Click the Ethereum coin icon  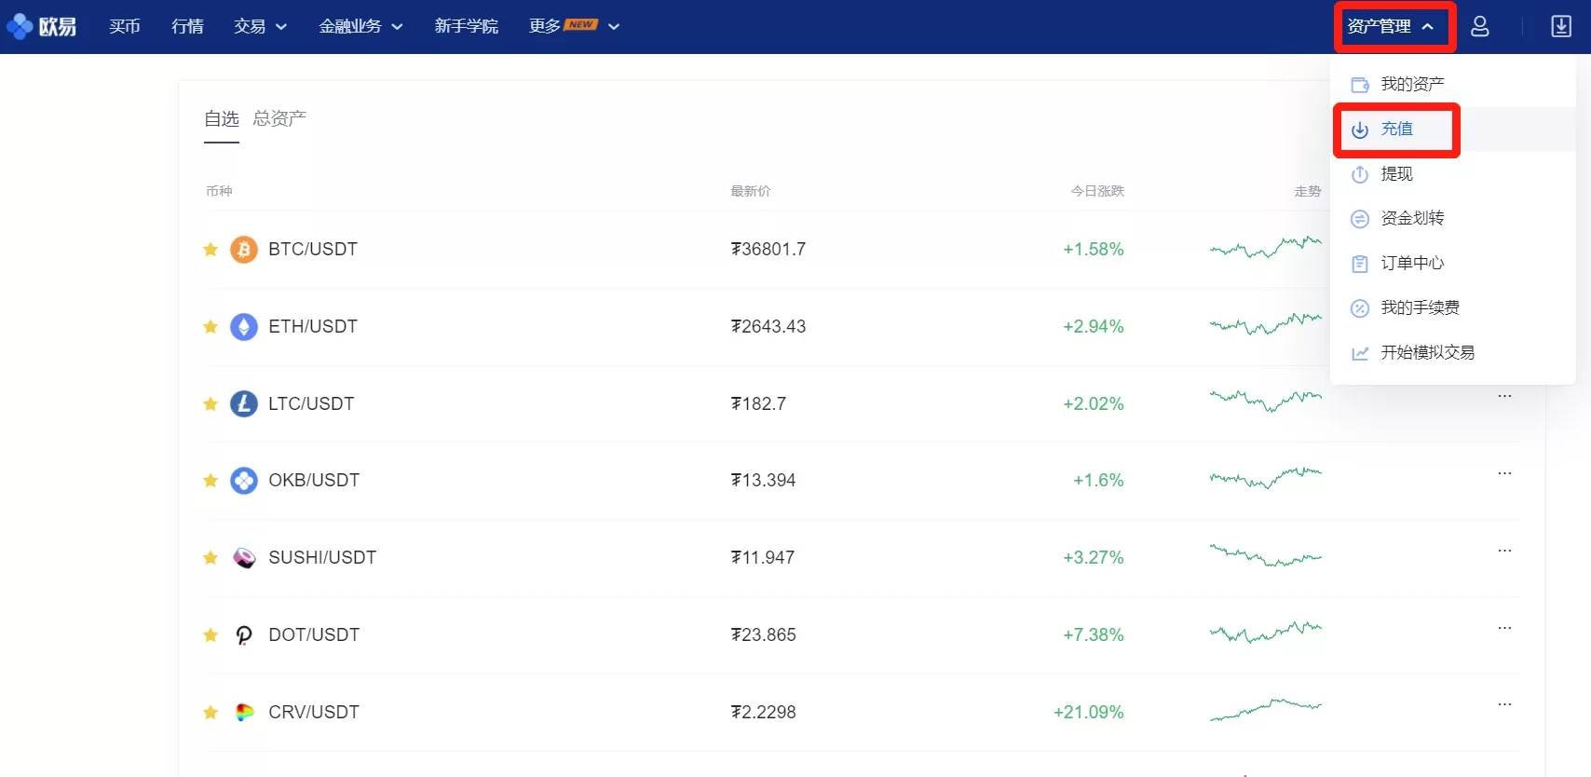(x=244, y=327)
